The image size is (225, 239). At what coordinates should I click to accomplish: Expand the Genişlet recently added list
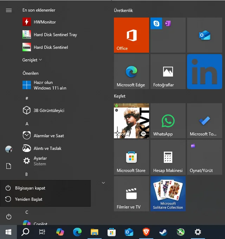pos(32,60)
